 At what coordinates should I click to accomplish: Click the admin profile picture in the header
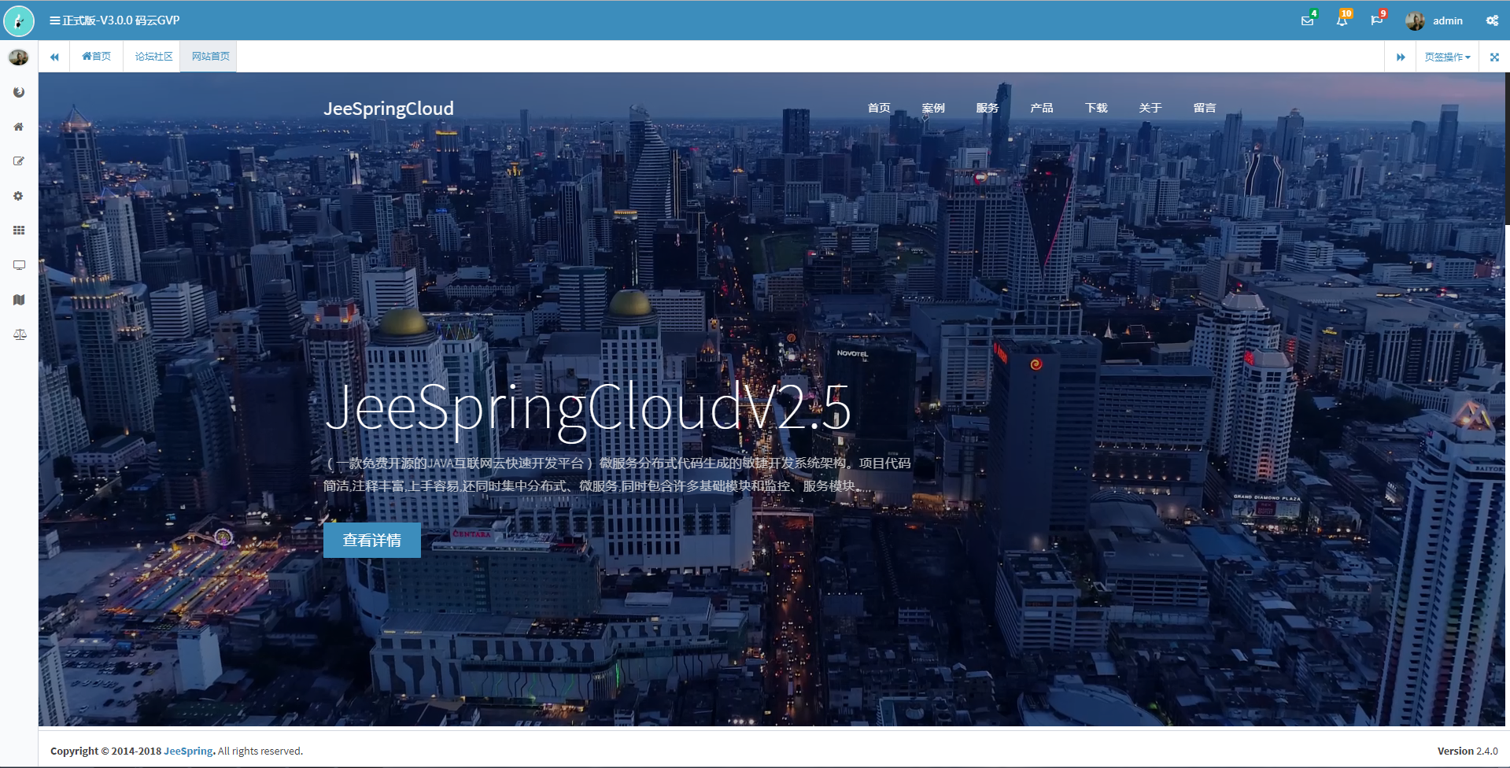pos(1415,21)
